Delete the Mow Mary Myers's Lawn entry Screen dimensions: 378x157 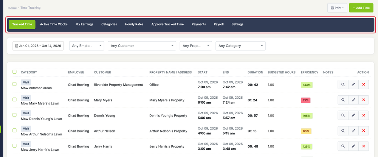[x=364, y=100]
